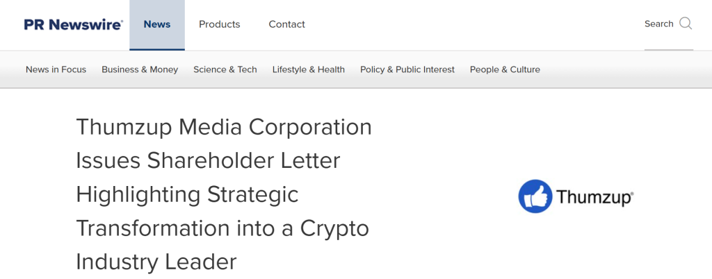Image resolution: width=712 pixels, height=279 pixels.
Task: Open the Contact menu
Action: tap(286, 24)
